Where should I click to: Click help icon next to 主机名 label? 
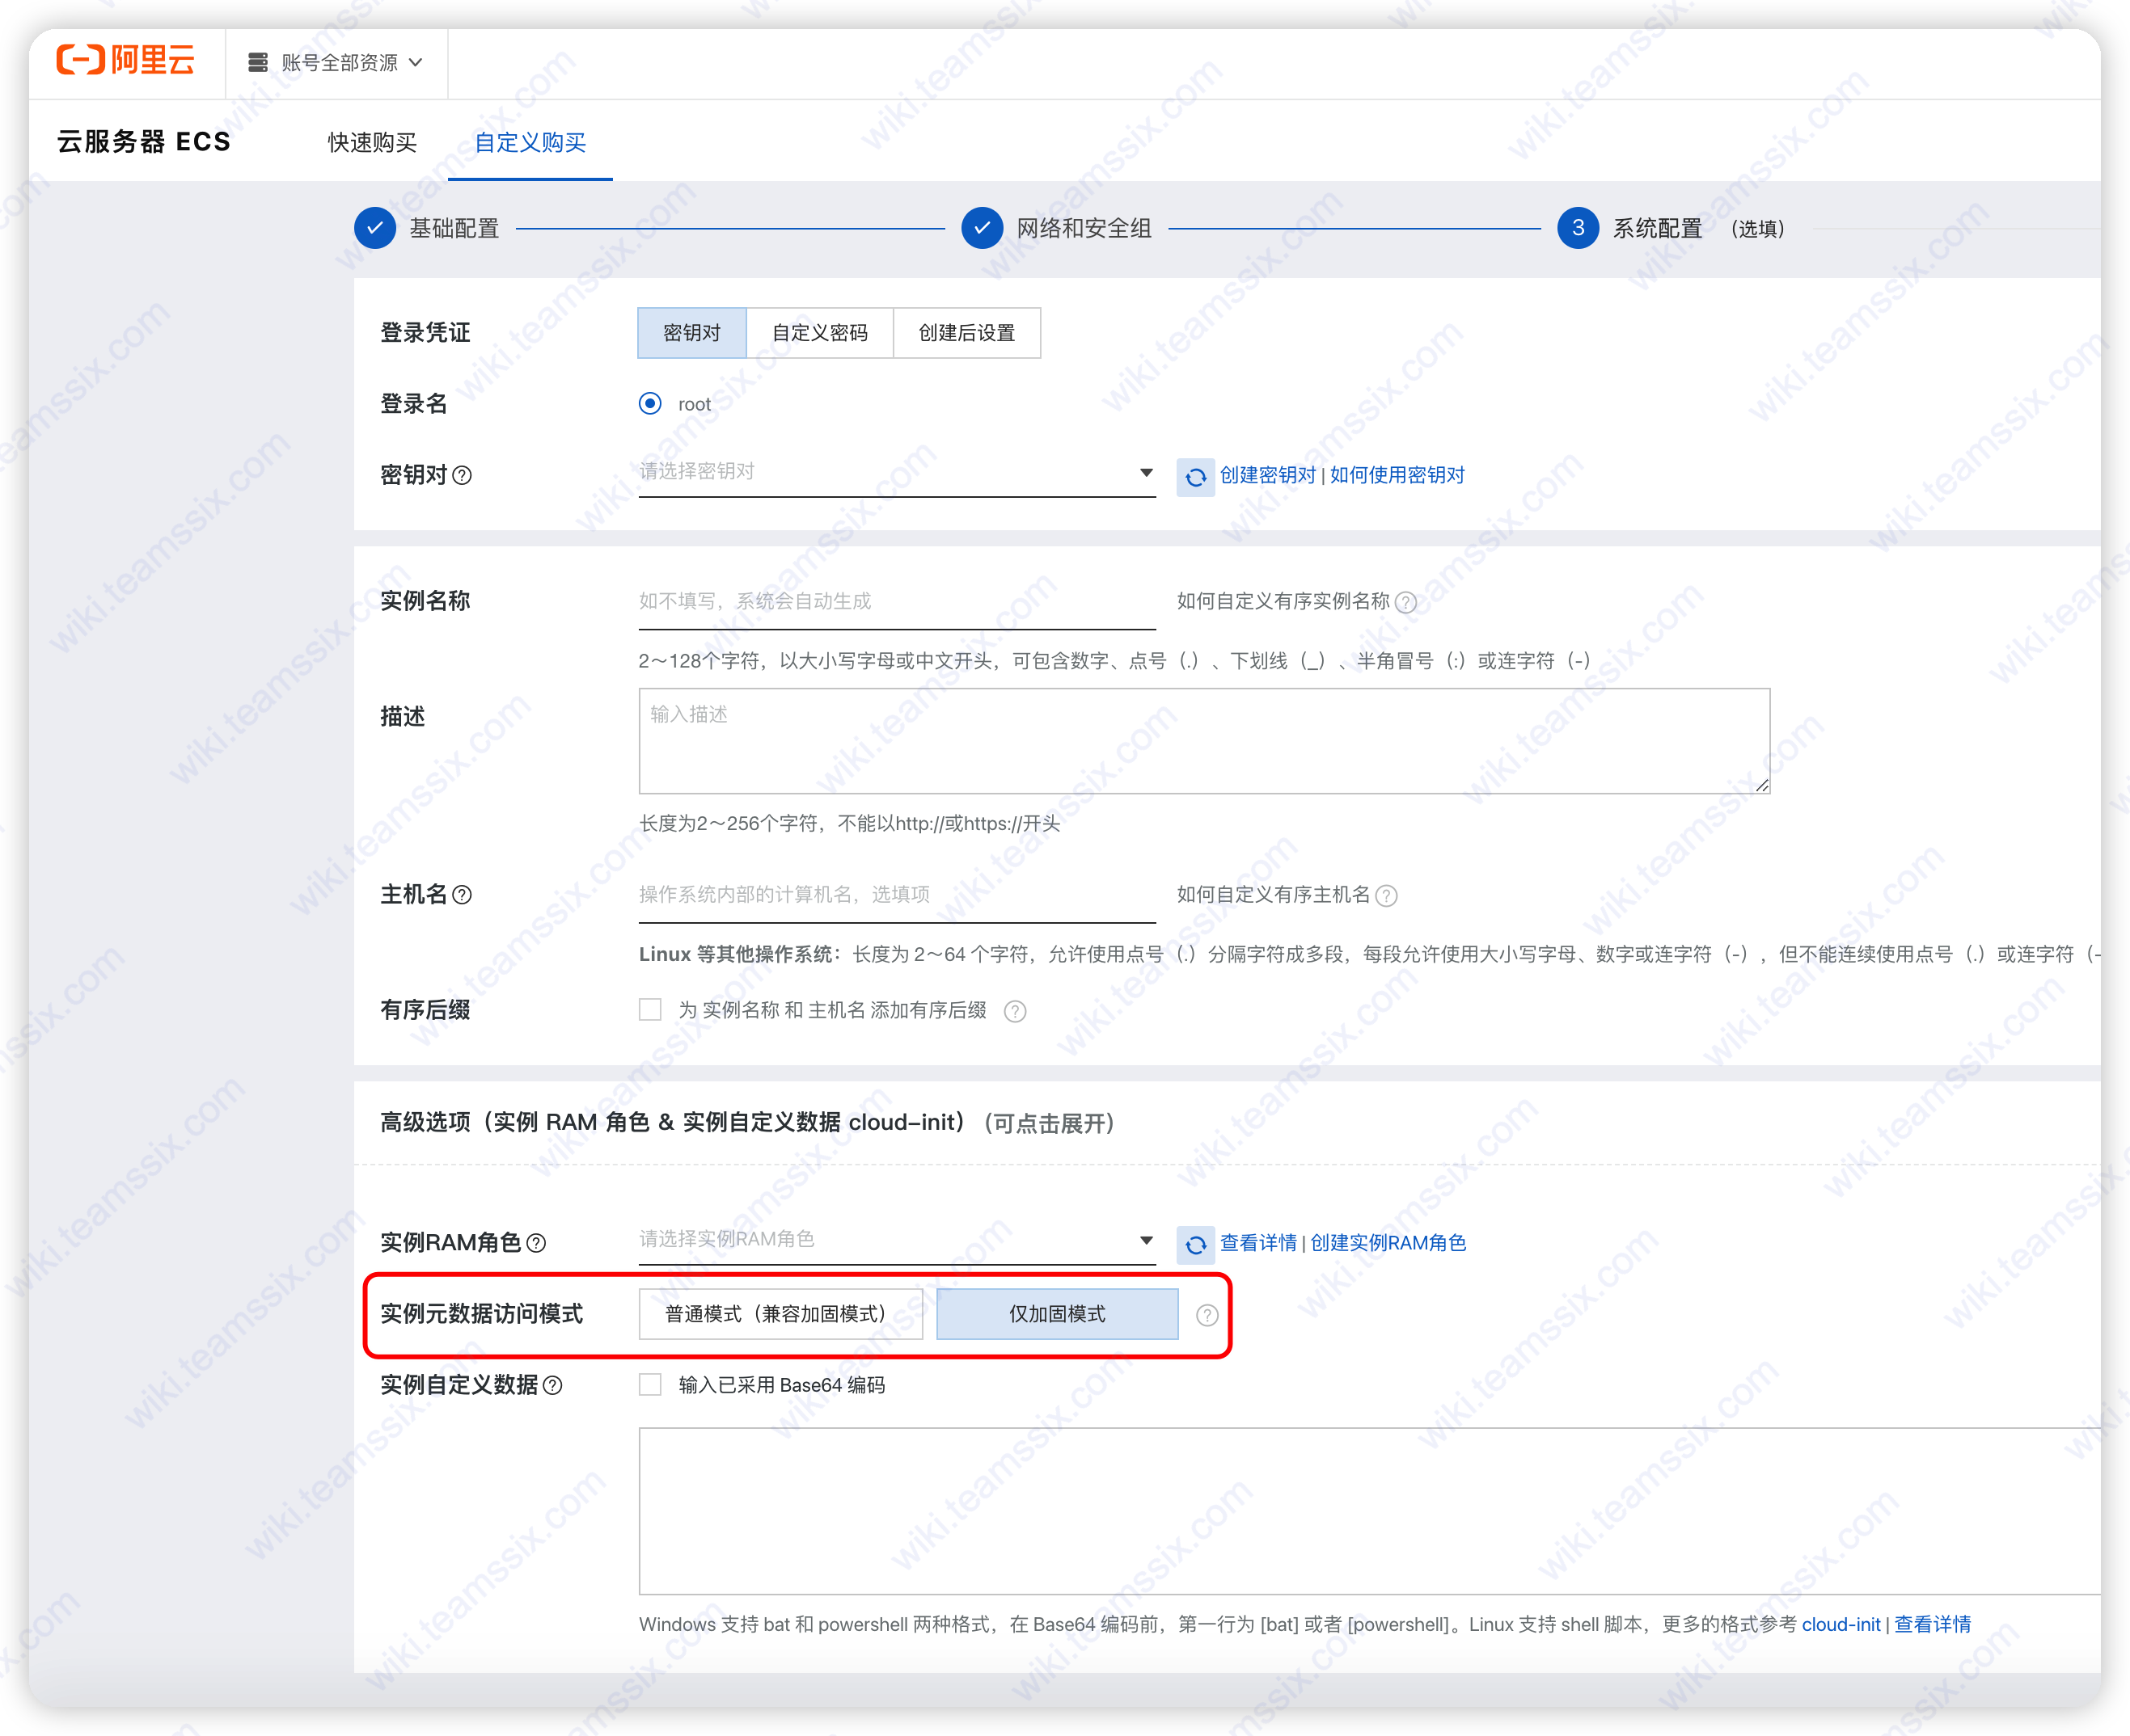pyautogui.click(x=463, y=895)
